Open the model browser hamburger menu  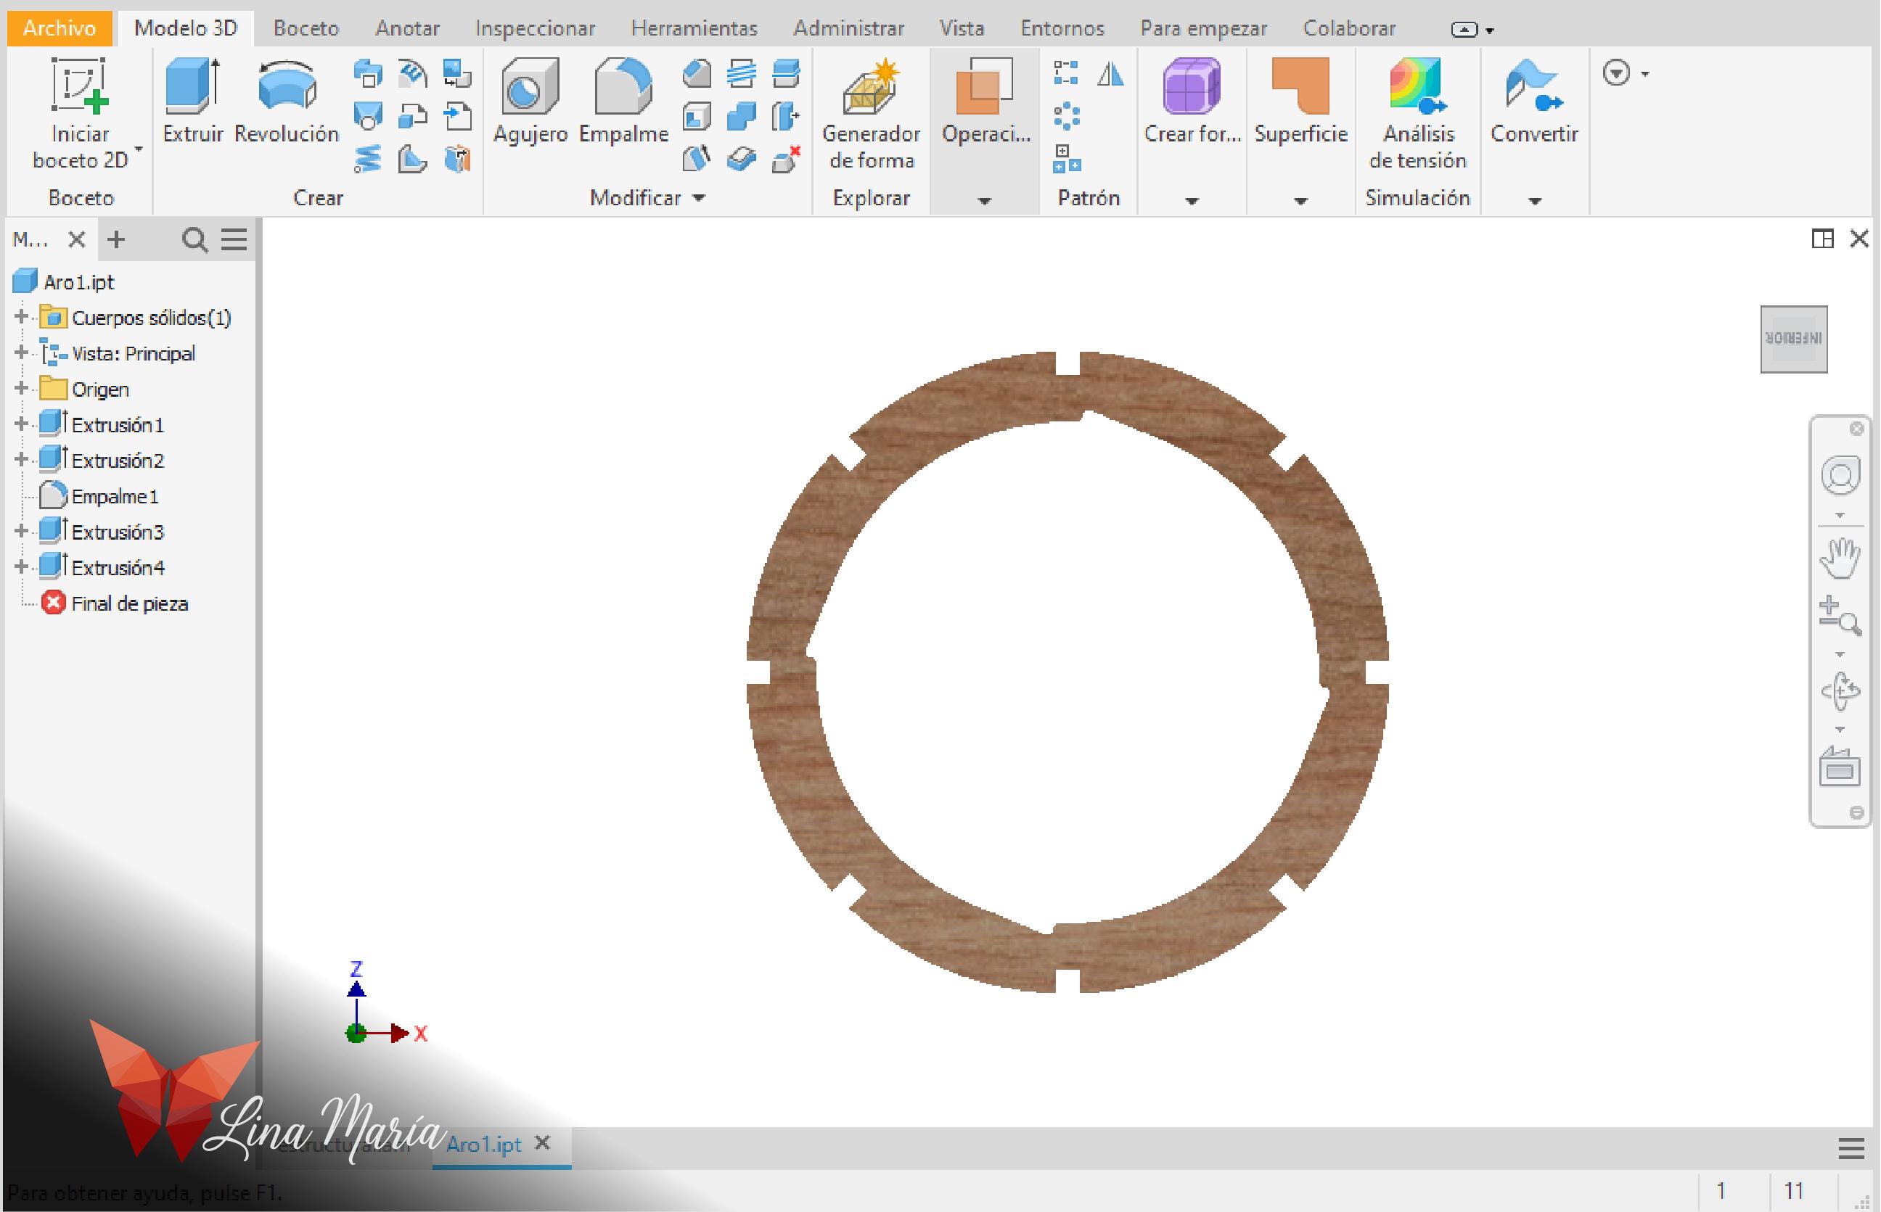(234, 239)
